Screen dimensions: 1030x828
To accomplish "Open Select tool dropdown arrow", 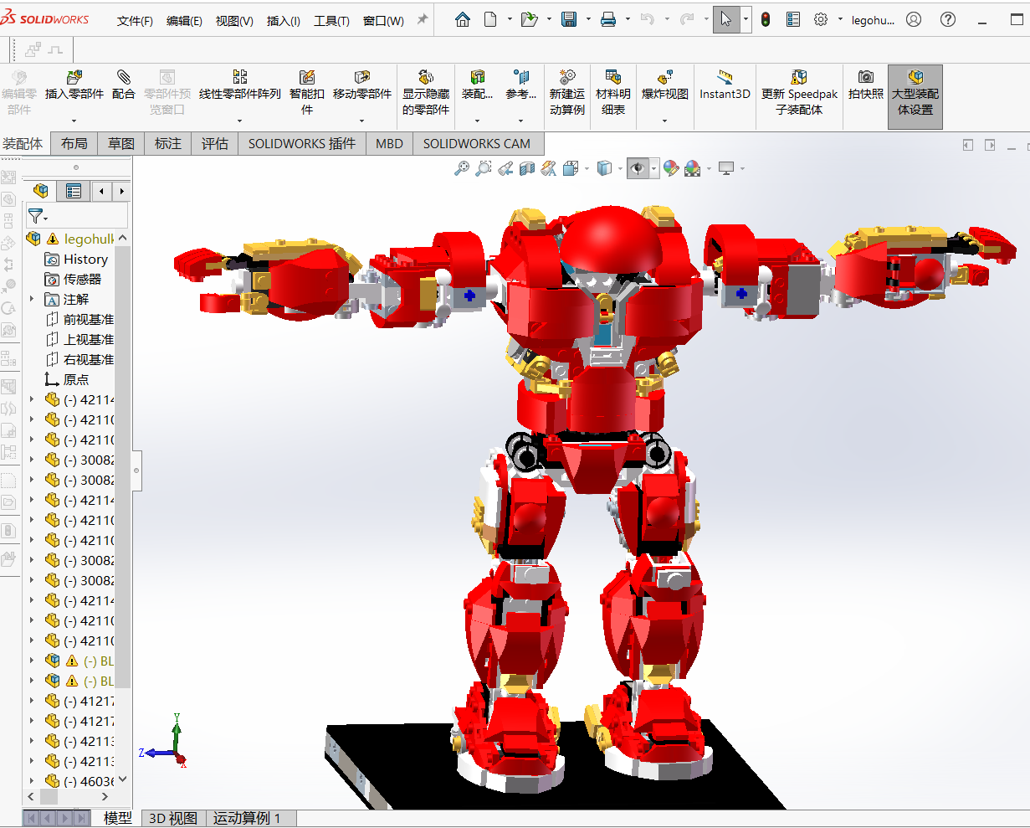I will (x=745, y=19).
